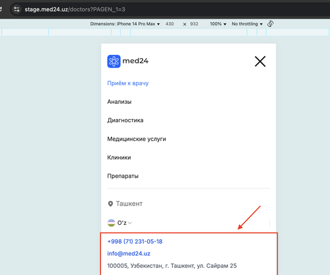Expand the O'z language dropdown
The width and height of the screenshot is (330, 275).
125,223
